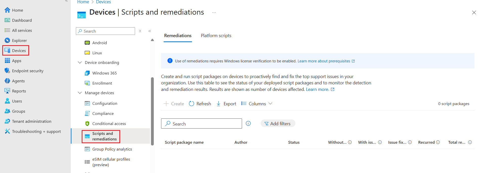This screenshot has height=173, width=480.
Task: Collapse the Device onboarding section
Action: pyautogui.click(x=80, y=62)
